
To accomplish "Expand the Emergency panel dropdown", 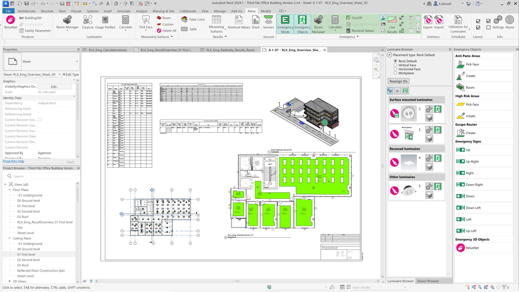I will (357, 36).
